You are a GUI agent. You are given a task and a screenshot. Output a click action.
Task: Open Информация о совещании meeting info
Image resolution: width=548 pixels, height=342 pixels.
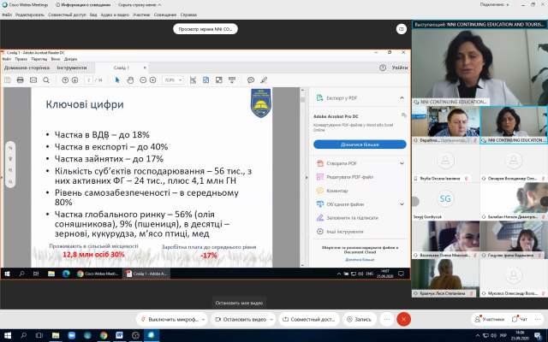[x=83, y=5]
